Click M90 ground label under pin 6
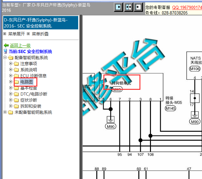202x179 pixels. pos(111,127)
